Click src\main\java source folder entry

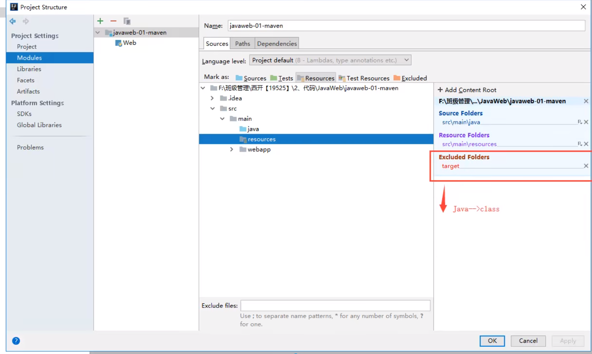[461, 122]
